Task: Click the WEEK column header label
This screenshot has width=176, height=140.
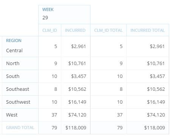Action: 48,9
